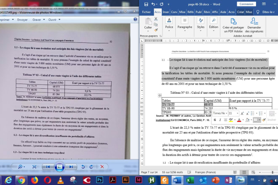
Task: Click the Copier icon in Presse-papiers
Action: [x=156, y=25]
